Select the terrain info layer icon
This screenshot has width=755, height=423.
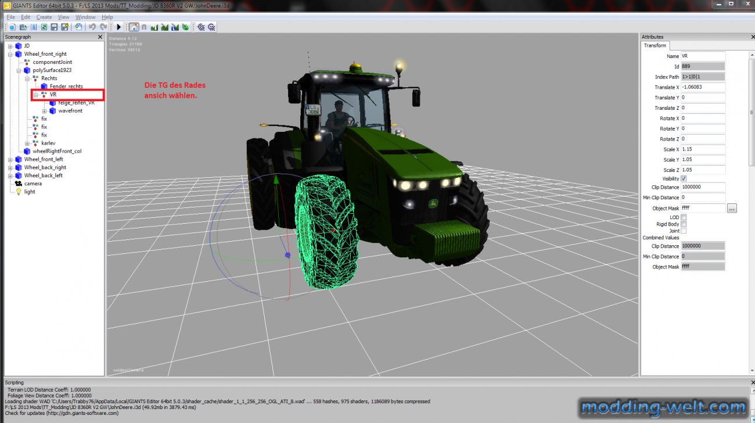(175, 27)
